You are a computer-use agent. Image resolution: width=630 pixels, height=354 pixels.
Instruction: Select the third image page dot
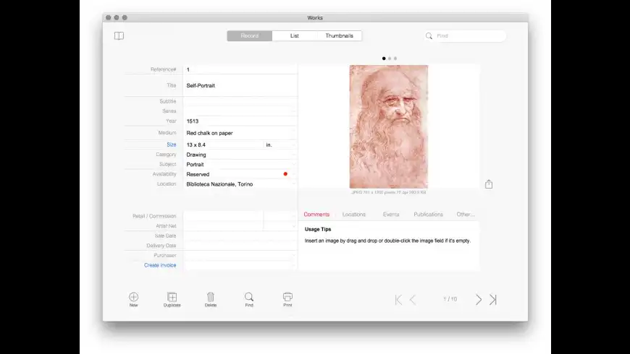tap(395, 59)
